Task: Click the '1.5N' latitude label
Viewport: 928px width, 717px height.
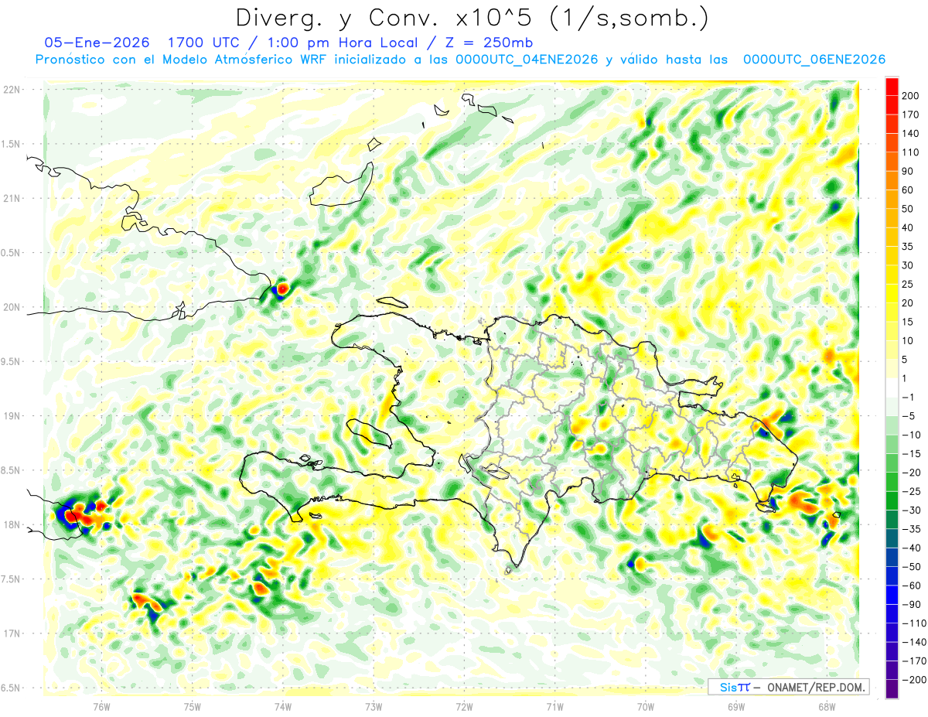Action: (x=12, y=144)
